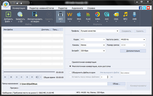This screenshot has width=153, height=96.
Task: Click the playback seek slider handle
Action: click(3, 72)
